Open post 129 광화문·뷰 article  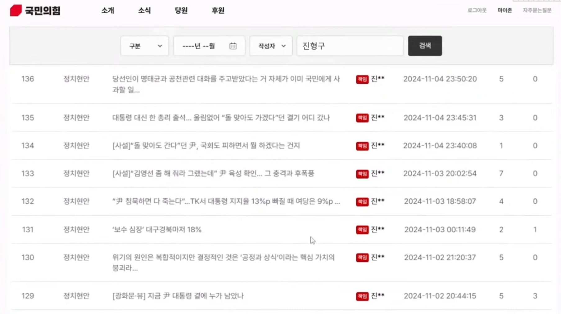coord(178,296)
